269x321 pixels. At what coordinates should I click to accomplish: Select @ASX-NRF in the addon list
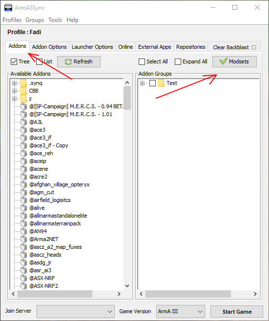(x=42, y=278)
